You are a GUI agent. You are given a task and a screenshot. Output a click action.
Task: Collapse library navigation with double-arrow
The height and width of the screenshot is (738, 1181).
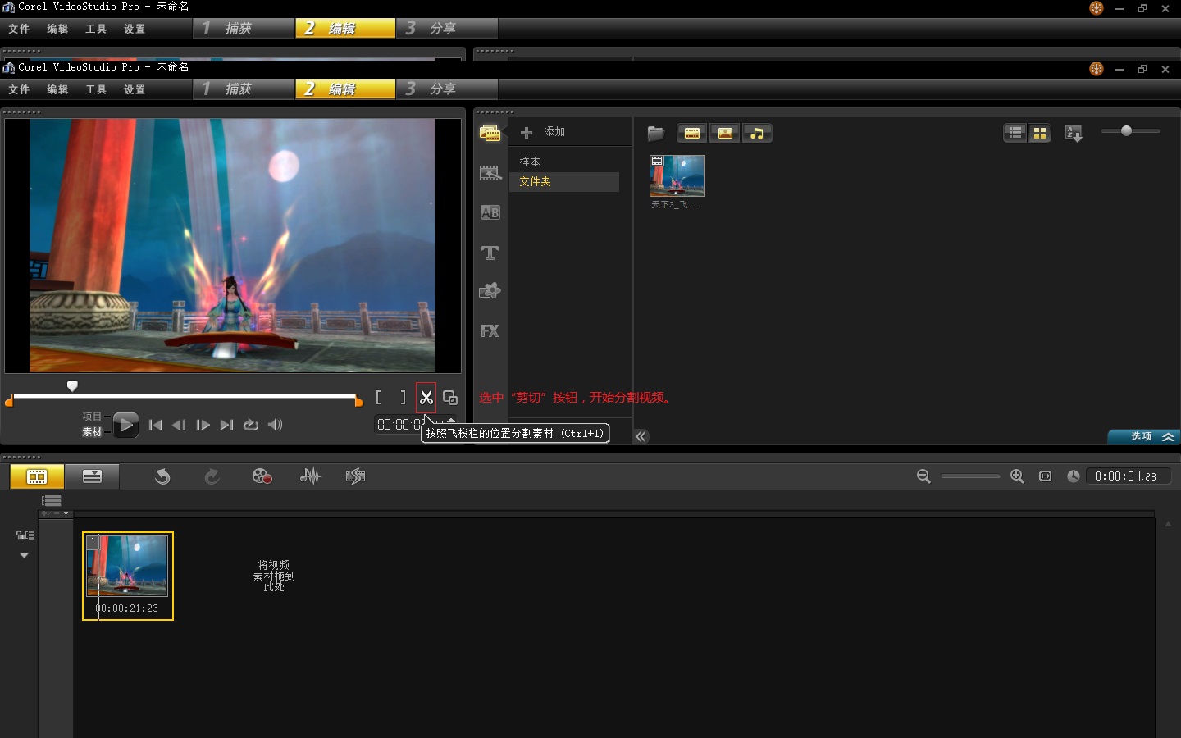coord(641,436)
